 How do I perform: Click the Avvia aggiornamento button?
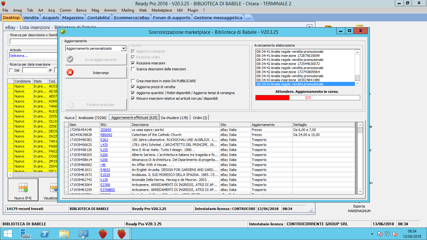coord(96,60)
